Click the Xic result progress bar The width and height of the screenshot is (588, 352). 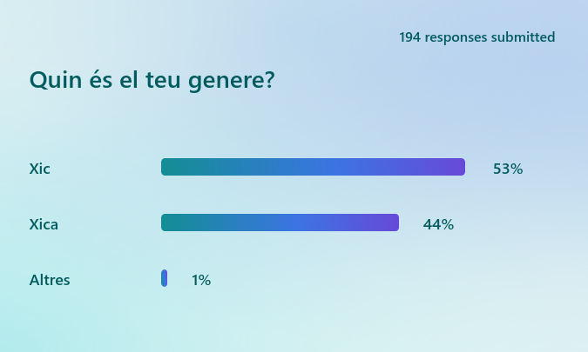pos(313,167)
